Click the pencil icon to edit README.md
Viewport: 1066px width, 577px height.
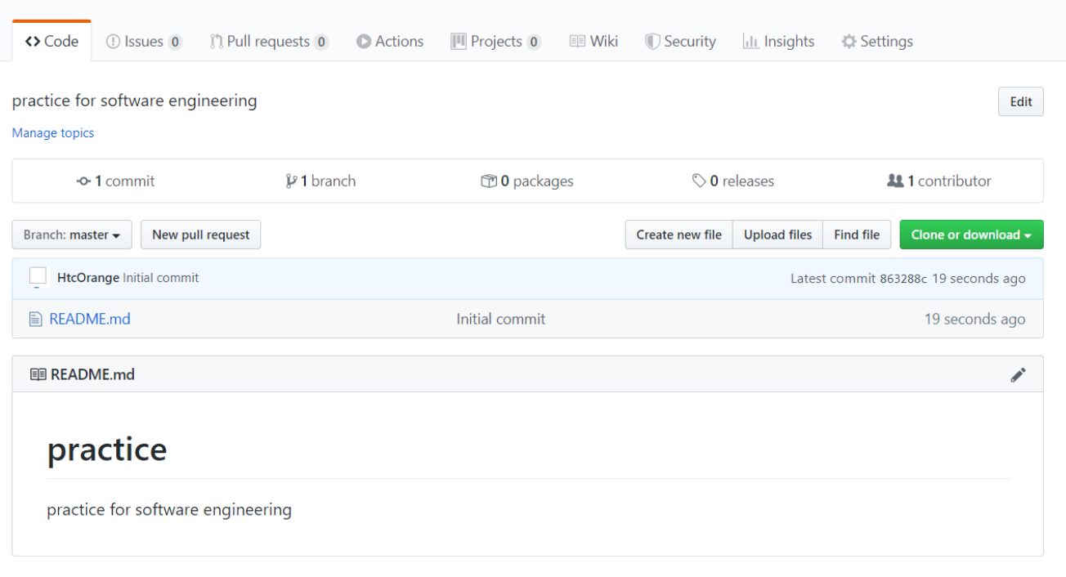pyautogui.click(x=1018, y=375)
